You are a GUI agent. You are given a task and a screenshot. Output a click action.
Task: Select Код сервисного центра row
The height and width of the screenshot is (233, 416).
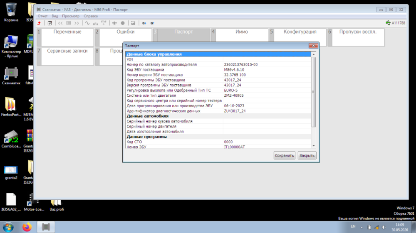pos(218,101)
